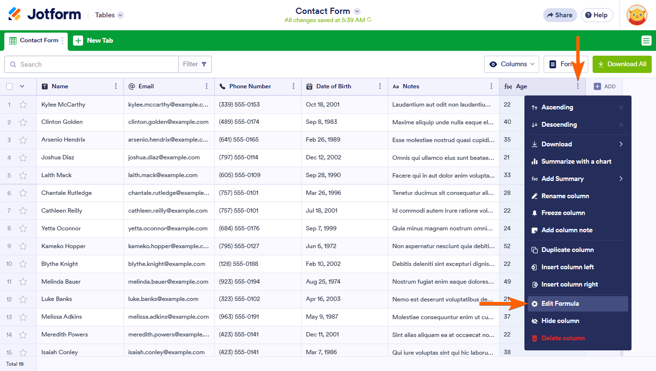Choose Freeze column from the menu
Viewport: 656px width, 371px height.
[563, 213]
